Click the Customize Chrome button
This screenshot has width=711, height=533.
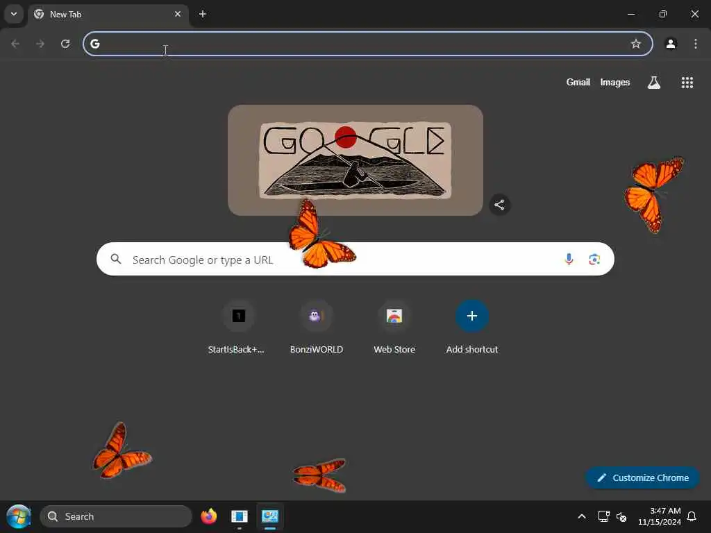click(642, 477)
